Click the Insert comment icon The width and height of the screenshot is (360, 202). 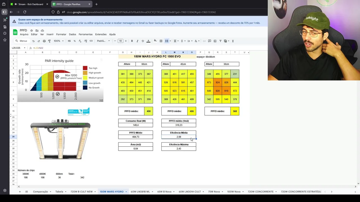(210, 41)
